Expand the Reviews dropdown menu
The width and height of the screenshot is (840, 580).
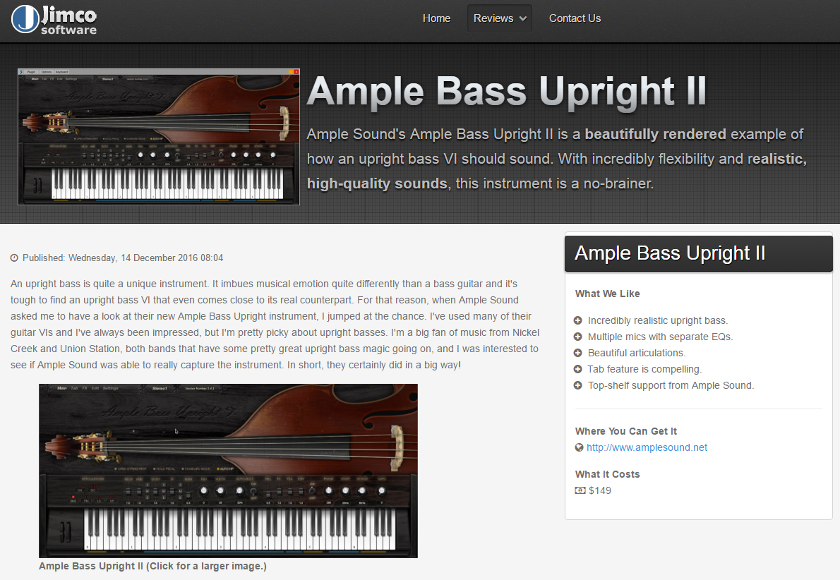[499, 18]
